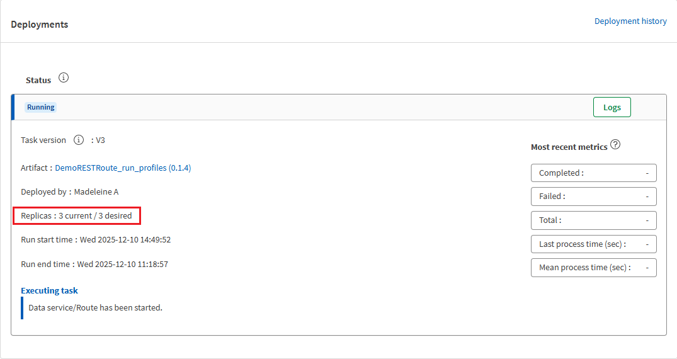The width and height of the screenshot is (677, 359).
Task: Select the Failed metric box
Action: coord(593,197)
